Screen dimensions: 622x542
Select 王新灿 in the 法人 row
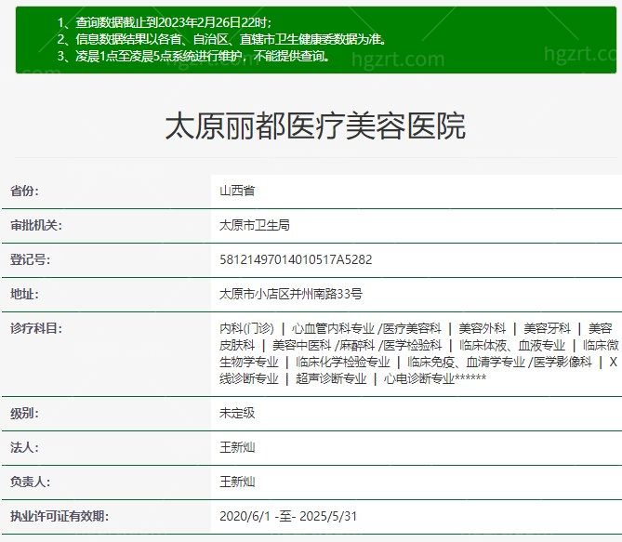237,447
